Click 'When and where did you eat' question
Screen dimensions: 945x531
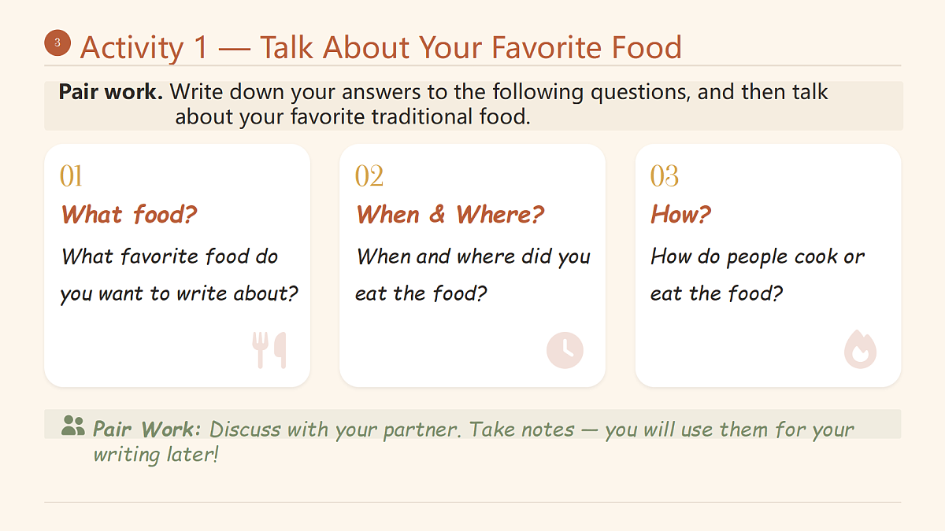(473, 275)
